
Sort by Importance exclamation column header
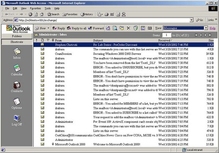(x=37, y=40)
